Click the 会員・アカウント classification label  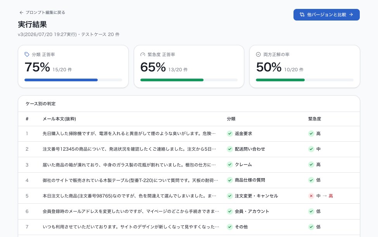[x=252, y=211]
